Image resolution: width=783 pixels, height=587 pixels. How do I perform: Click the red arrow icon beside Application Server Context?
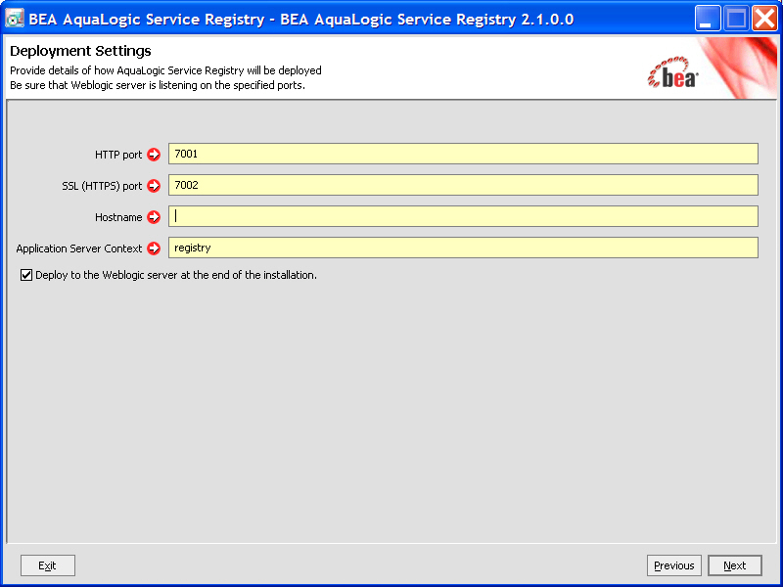click(x=154, y=248)
